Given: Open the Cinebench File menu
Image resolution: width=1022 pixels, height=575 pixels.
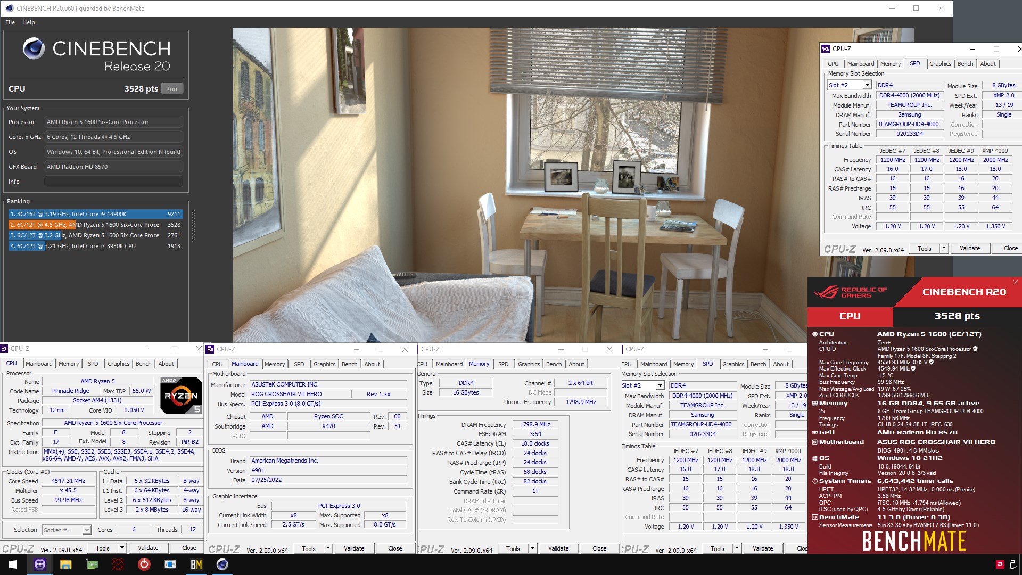Looking at the screenshot, I should (x=10, y=22).
